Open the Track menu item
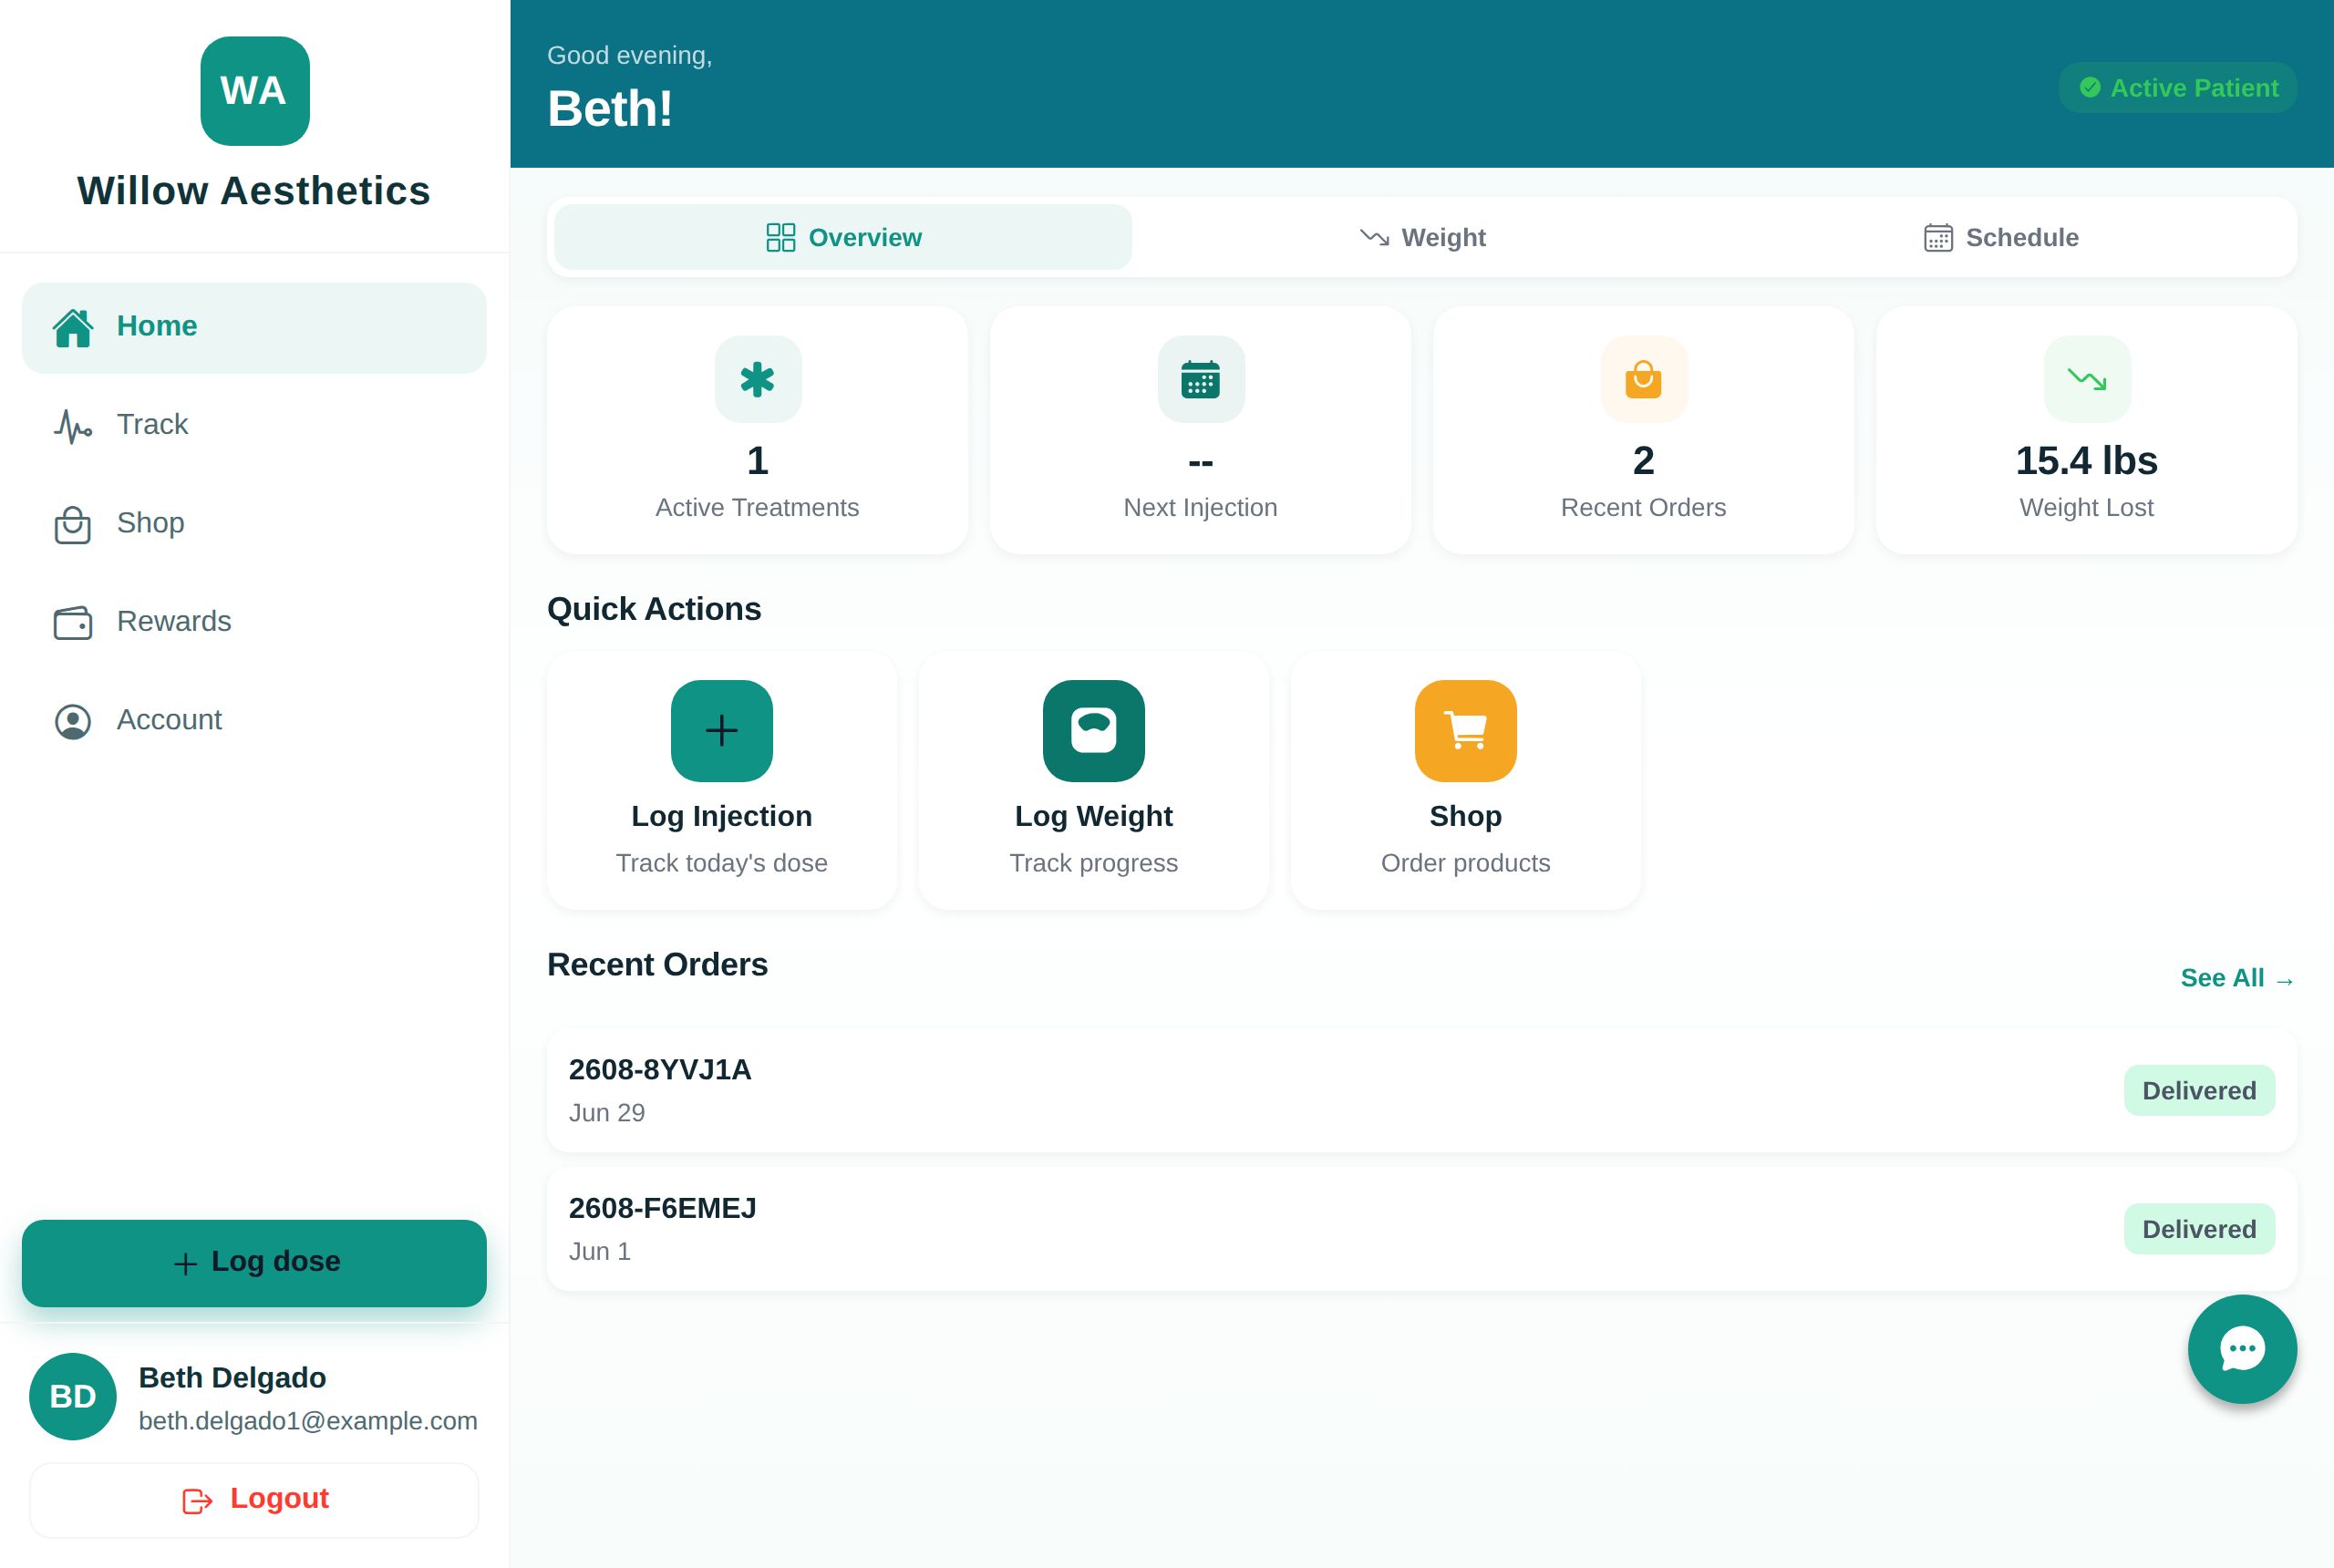Screen dimensions: 2334x1568 coord(254,426)
